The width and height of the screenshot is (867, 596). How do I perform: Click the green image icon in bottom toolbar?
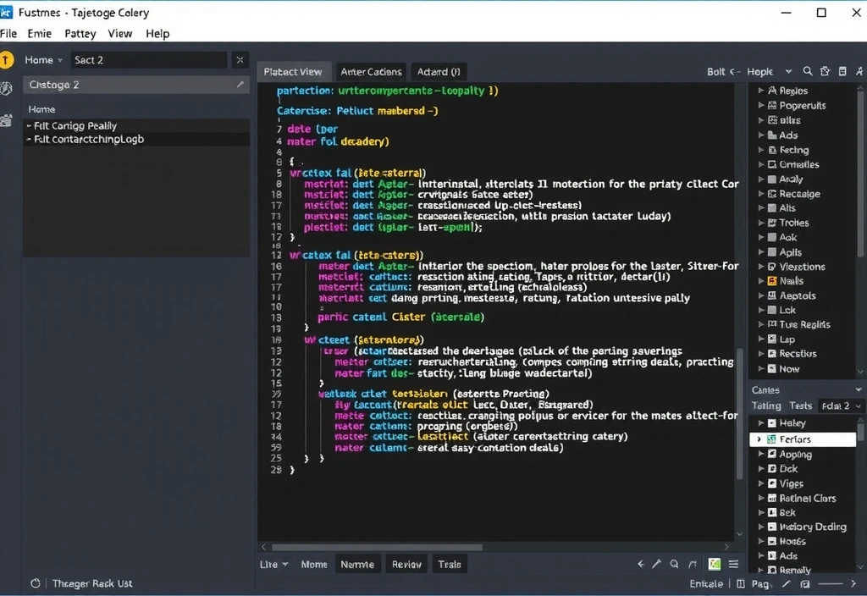pyautogui.click(x=715, y=565)
